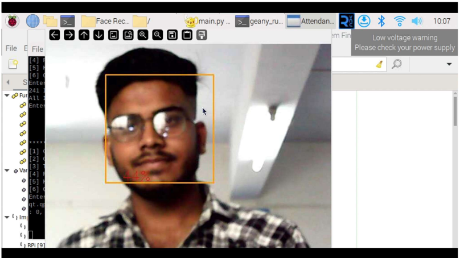Open the updates download tray icon
The image size is (460, 258).
click(x=364, y=21)
